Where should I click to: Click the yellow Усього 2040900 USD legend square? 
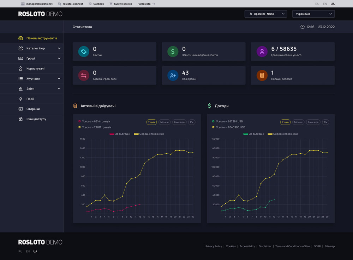pos(214,127)
